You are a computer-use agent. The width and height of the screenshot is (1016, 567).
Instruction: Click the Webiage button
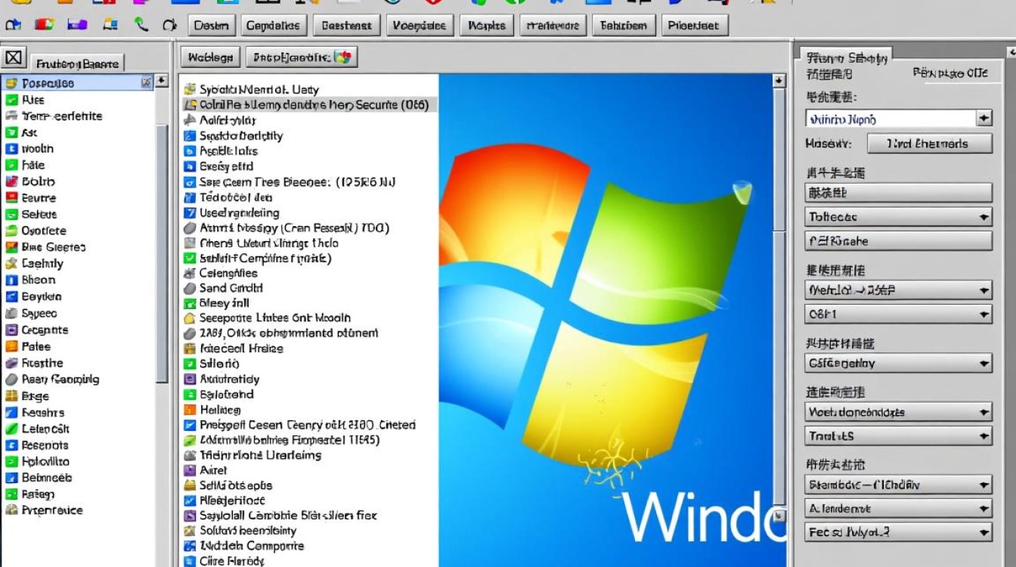coord(211,57)
